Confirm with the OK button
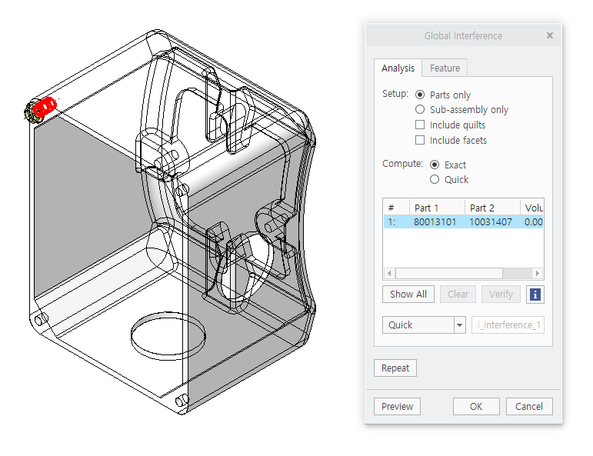This screenshot has width=593, height=456. point(476,407)
